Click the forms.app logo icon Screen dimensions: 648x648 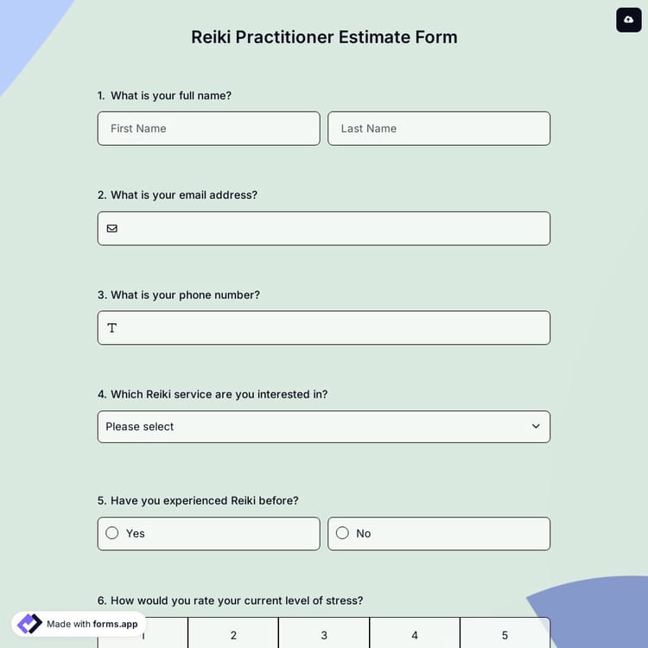pyautogui.click(x=29, y=624)
